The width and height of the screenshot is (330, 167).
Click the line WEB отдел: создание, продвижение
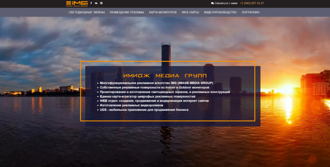(154, 101)
